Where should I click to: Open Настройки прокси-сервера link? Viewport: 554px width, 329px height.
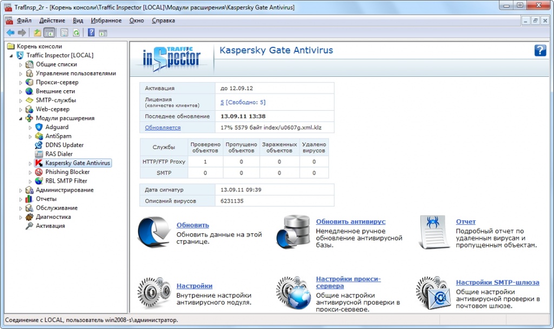point(348,282)
